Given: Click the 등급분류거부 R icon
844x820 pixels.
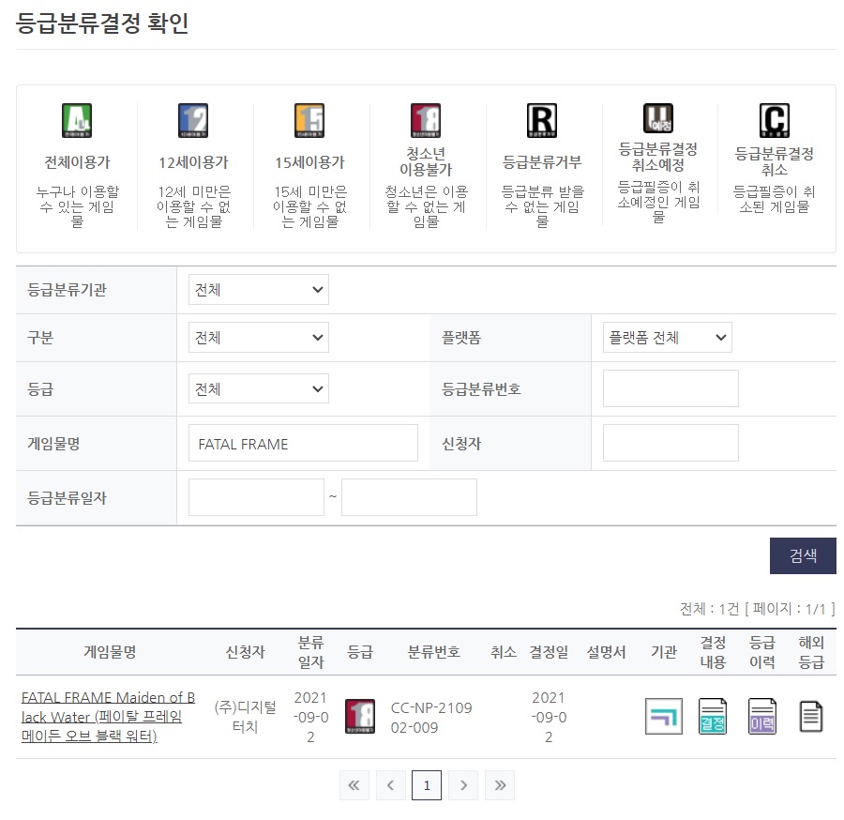Looking at the screenshot, I should 542,120.
